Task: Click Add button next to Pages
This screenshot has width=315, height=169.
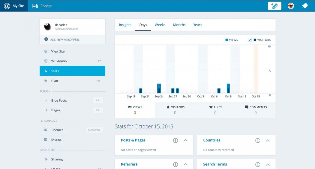Action: pyautogui.click(x=98, y=110)
